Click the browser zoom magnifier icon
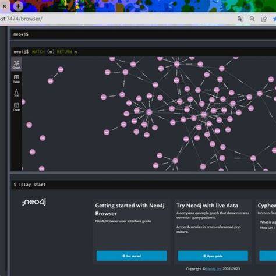 click(x=252, y=19)
